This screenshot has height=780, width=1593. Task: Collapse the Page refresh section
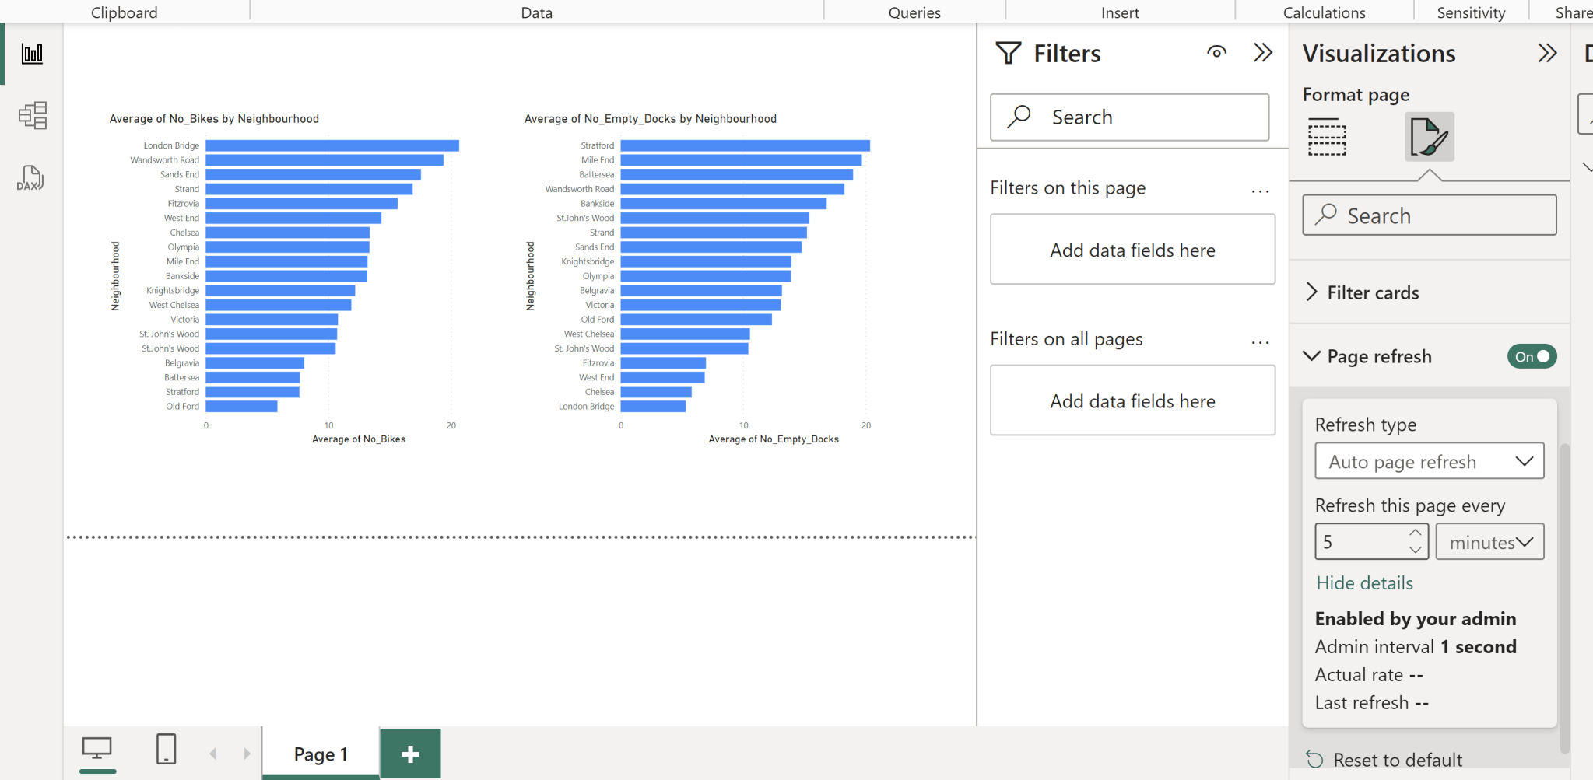1312,356
